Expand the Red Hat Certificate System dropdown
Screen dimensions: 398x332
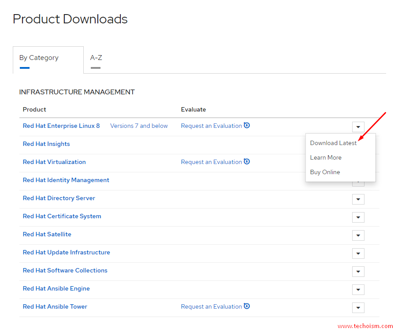coord(358,217)
